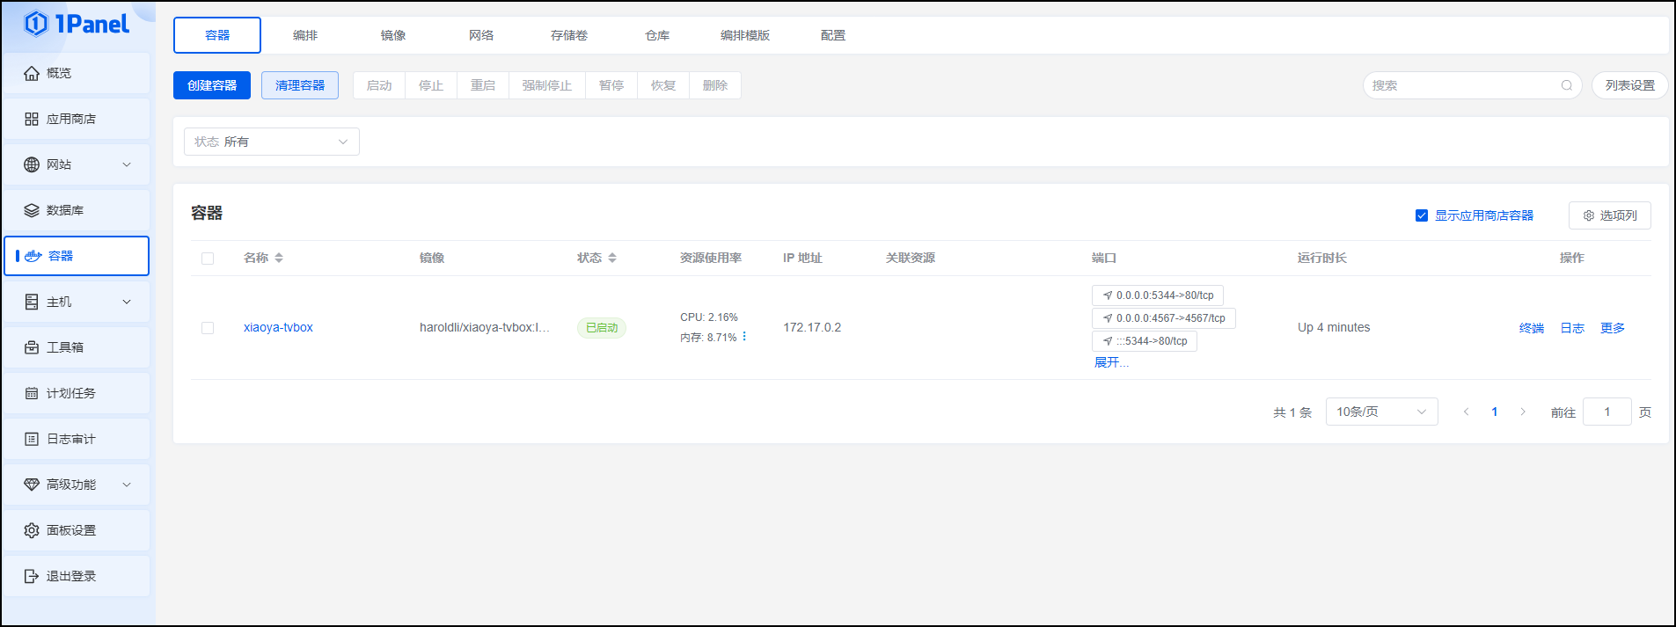Image resolution: width=1676 pixels, height=627 pixels.
Task: Click the 创建容器 button
Action: 212,85
